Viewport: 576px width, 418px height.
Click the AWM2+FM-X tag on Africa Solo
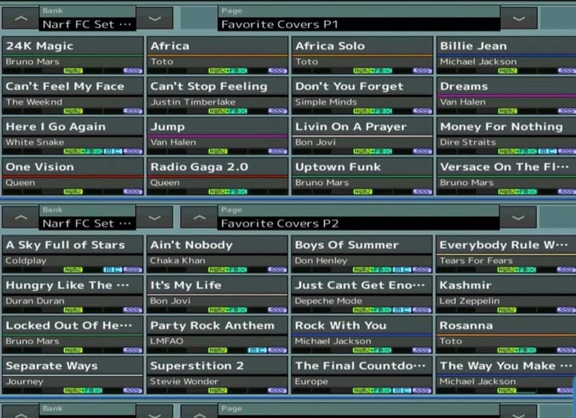tap(373, 71)
